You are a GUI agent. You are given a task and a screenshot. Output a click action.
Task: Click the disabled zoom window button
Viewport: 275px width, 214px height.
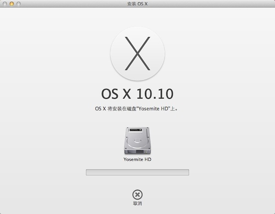(18, 4)
